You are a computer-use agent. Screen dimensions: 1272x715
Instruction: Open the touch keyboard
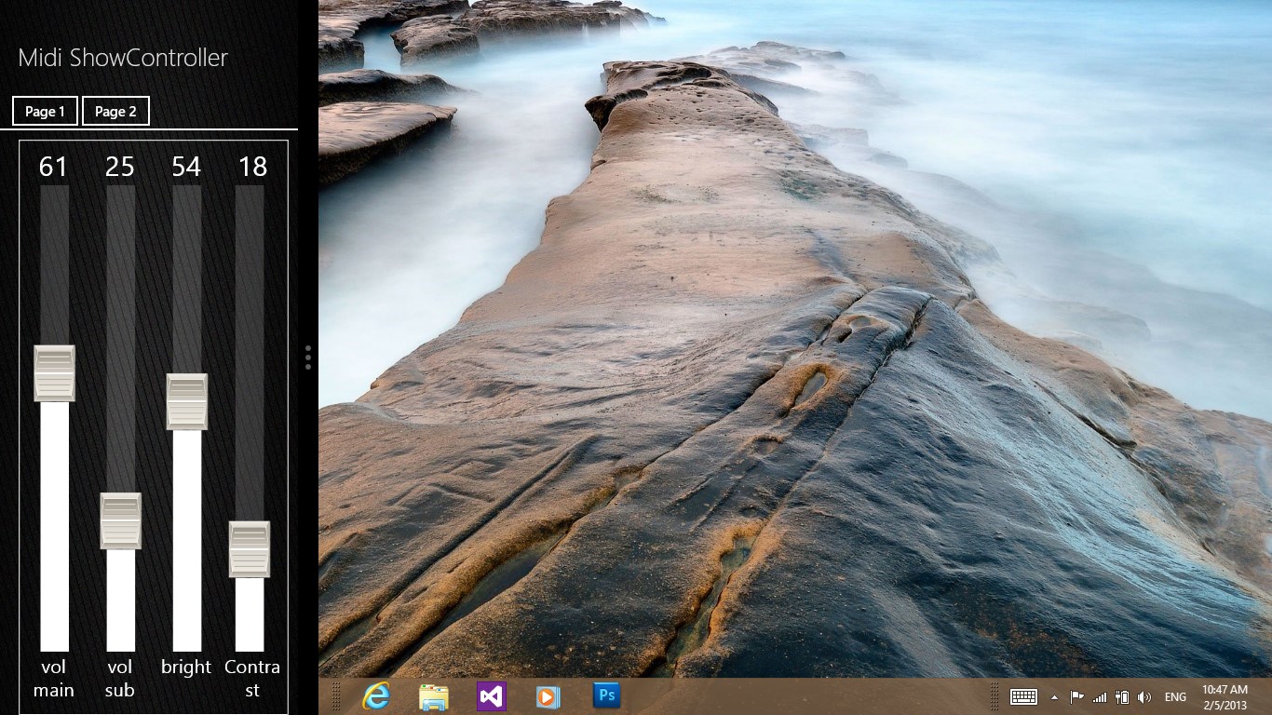pos(1024,696)
